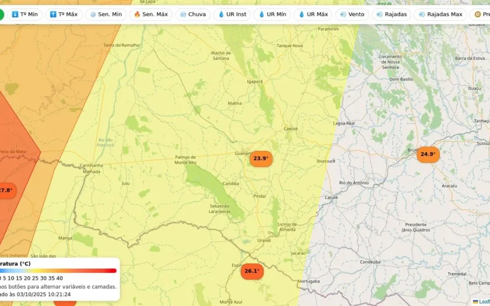
Task: Open the 24.9° station marker near Brumado
Action: pos(428,154)
